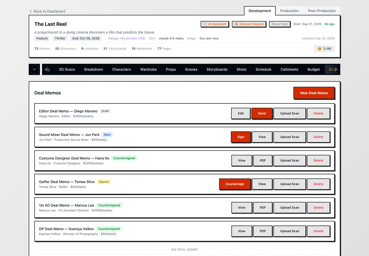Send the Editor Deal Memo for Diego Marano

coord(262,113)
